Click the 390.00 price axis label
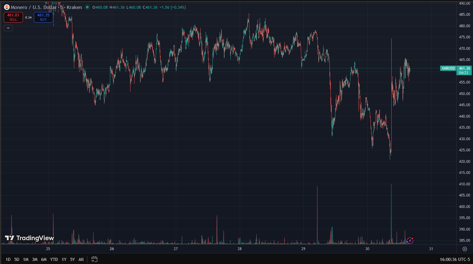473x264 pixels. (464, 229)
